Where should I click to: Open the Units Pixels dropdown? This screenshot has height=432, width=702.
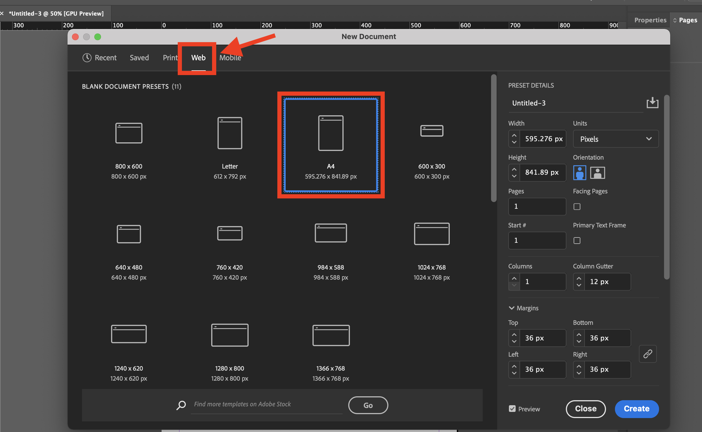click(616, 139)
